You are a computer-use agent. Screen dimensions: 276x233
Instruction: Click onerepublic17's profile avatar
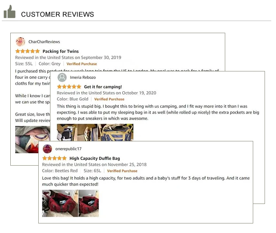pos(47,149)
